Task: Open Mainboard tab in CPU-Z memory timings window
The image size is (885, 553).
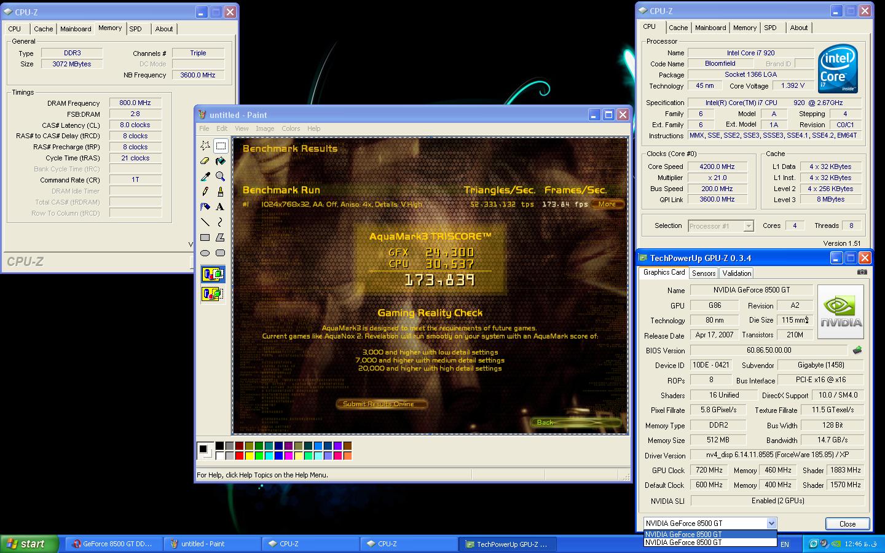Action: 76,29
